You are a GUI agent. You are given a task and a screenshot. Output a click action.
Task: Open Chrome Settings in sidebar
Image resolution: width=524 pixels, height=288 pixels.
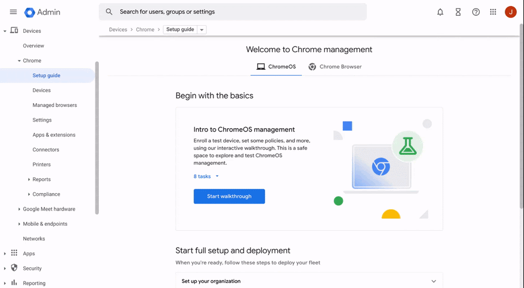pos(42,120)
